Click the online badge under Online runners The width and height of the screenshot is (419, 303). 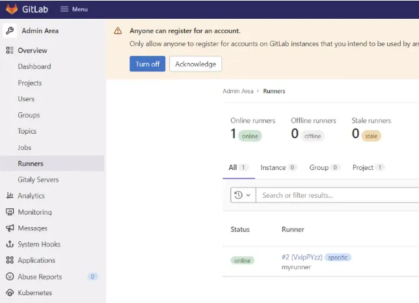(250, 136)
